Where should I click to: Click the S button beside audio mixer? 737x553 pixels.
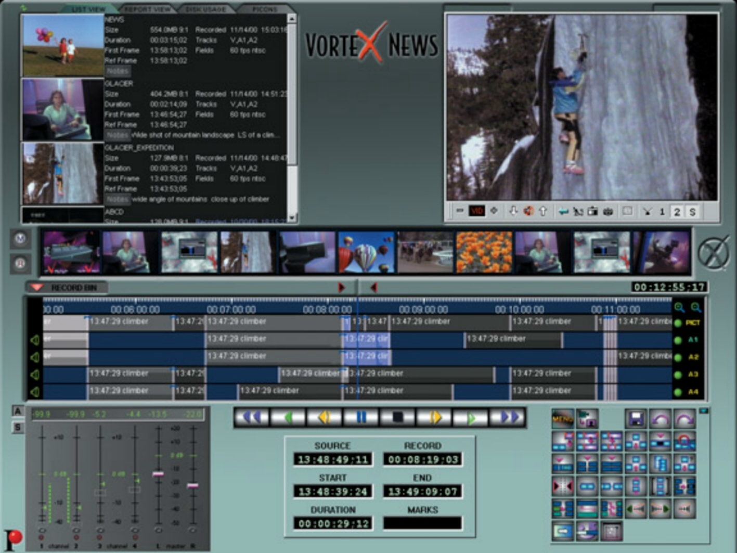[x=17, y=428]
